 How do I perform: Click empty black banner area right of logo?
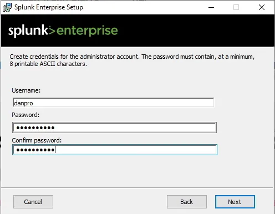[x=196, y=30]
